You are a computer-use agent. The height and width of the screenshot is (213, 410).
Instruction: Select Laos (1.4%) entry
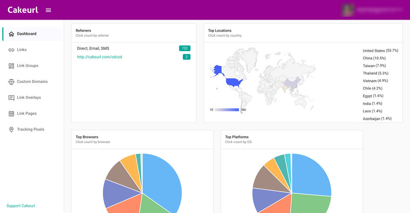[372, 111]
